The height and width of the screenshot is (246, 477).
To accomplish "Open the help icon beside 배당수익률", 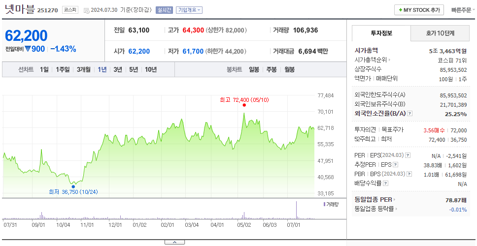I will tap(386, 184).
